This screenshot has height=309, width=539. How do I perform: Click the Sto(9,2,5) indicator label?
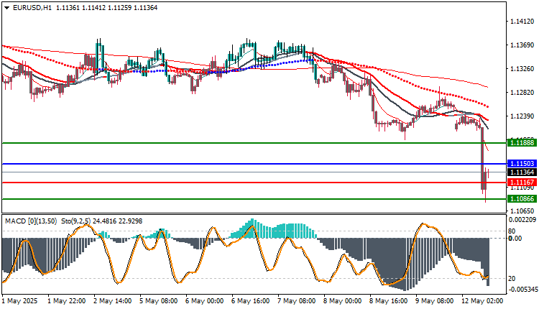click(78, 221)
